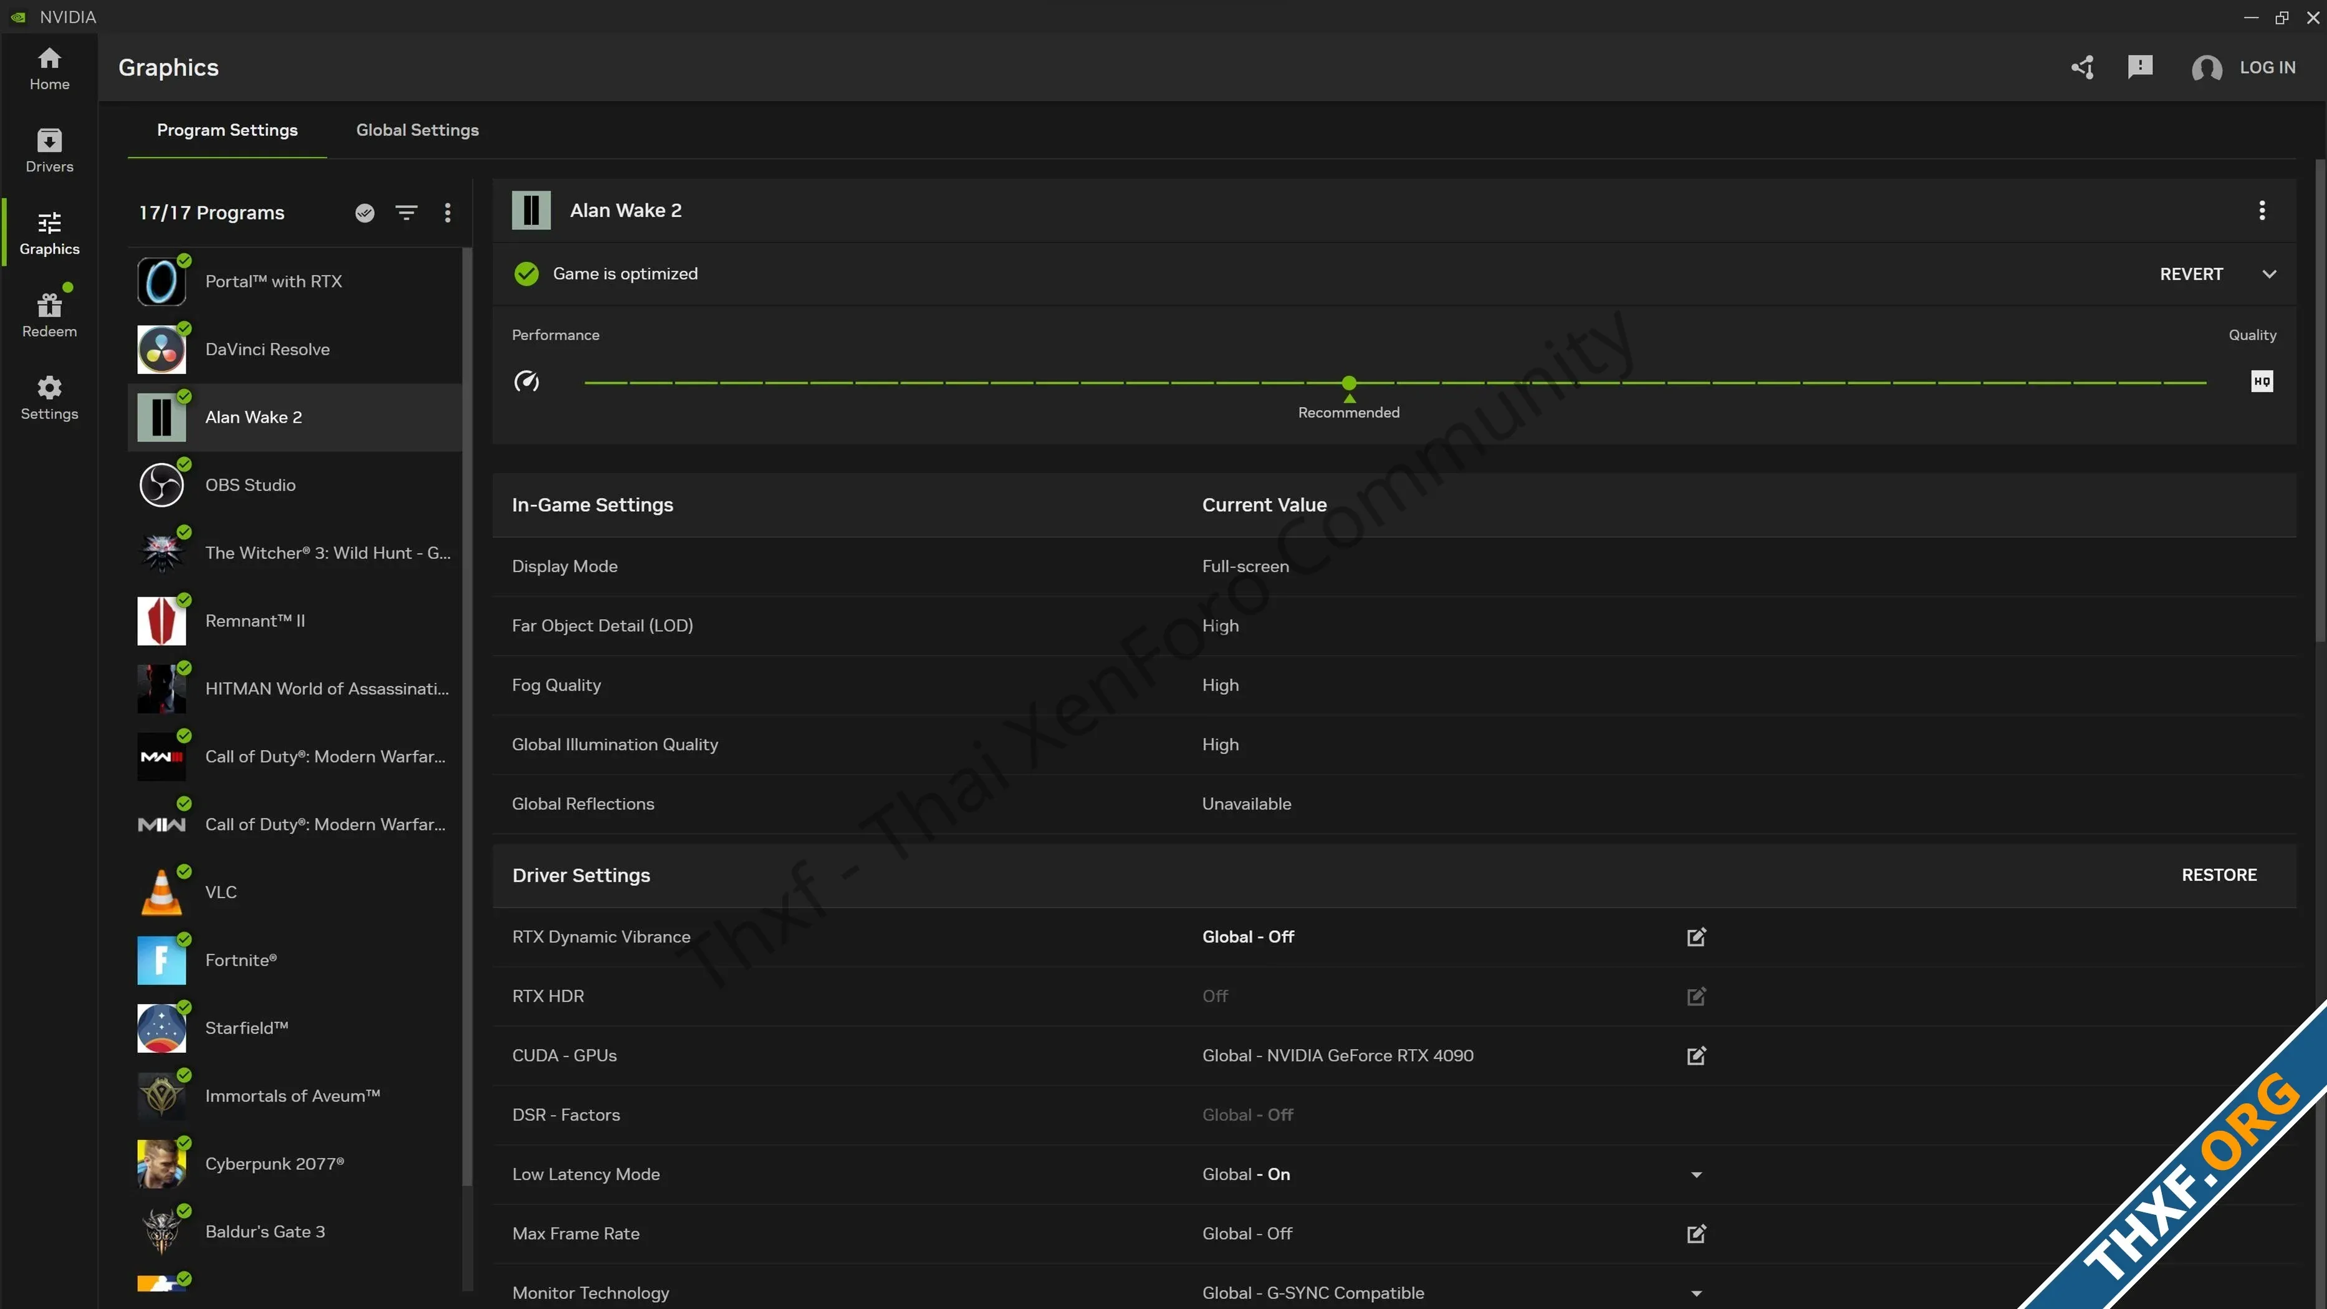Click the share icon in header

pos(2082,67)
